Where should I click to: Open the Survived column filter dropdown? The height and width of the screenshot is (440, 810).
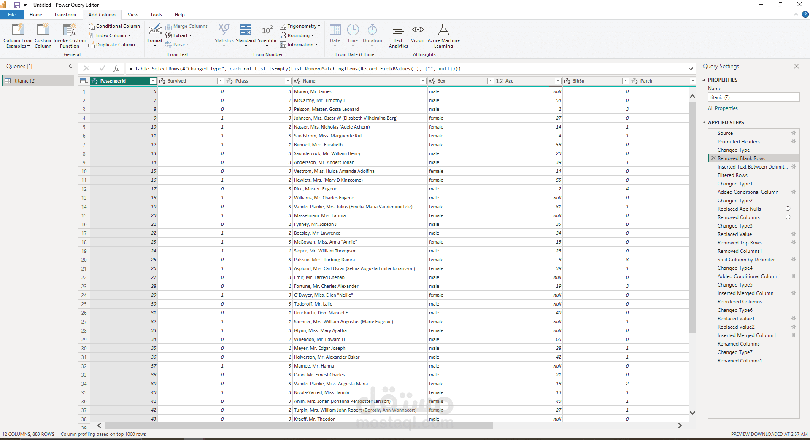[x=220, y=81]
